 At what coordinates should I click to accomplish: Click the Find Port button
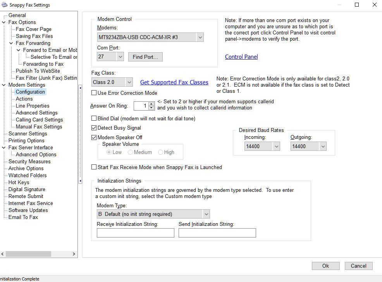145,57
